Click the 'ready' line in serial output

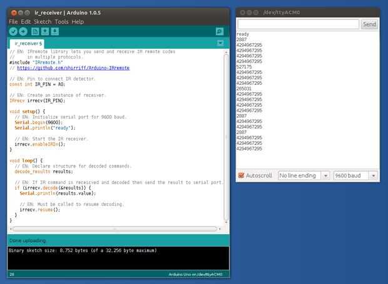pyautogui.click(x=243, y=34)
